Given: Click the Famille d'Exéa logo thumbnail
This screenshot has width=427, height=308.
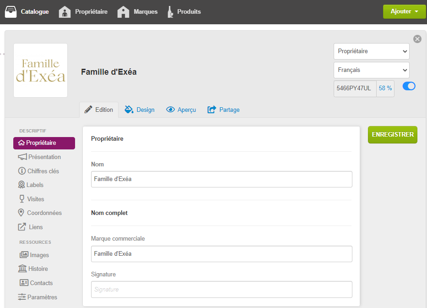Looking at the screenshot, I should 41,71.
